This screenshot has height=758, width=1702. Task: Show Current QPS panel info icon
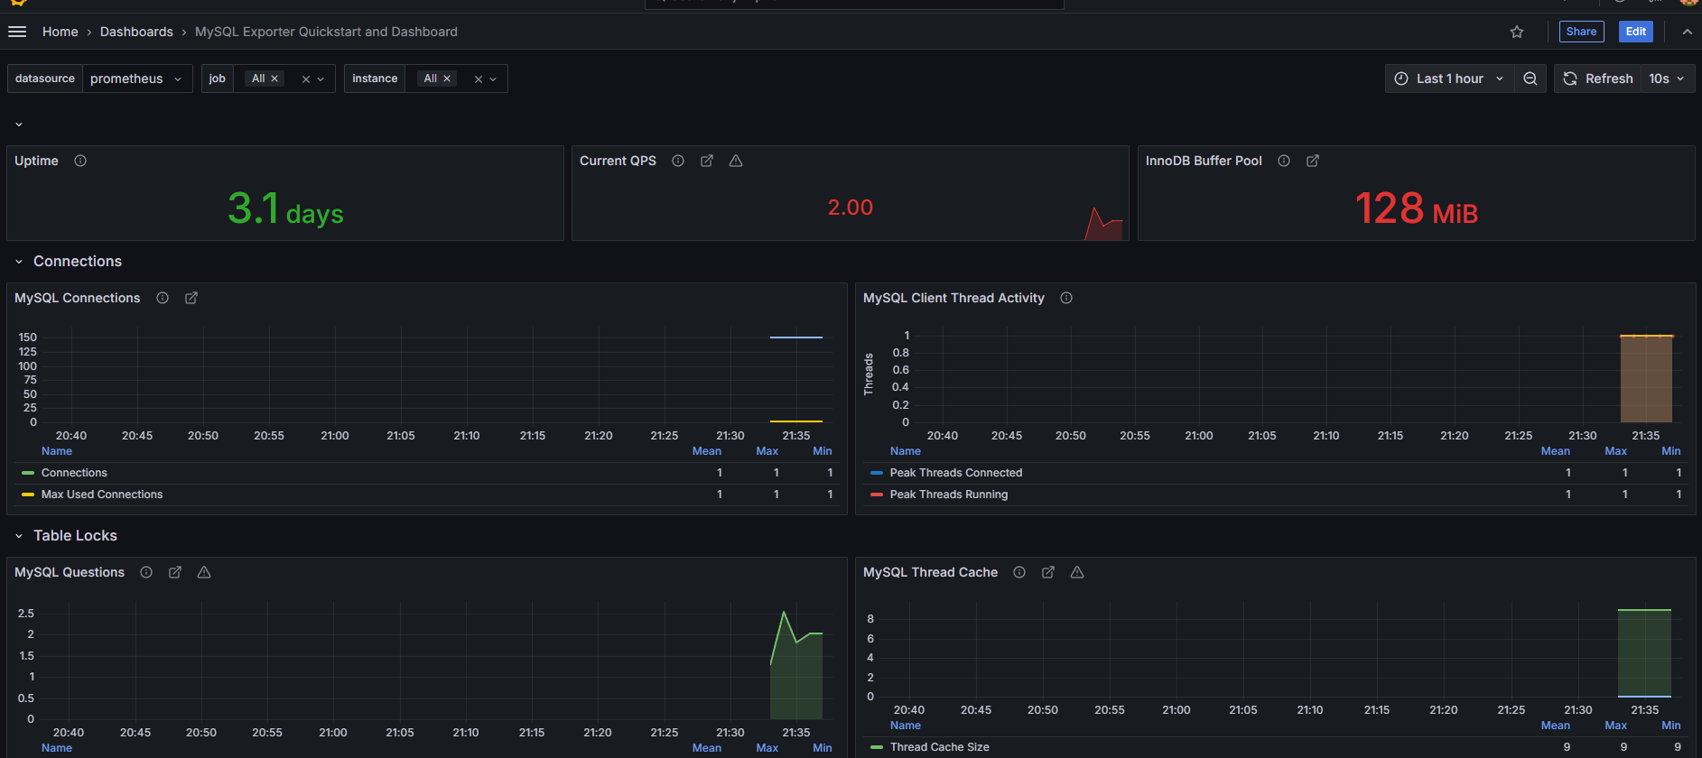pyautogui.click(x=678, y=161)
